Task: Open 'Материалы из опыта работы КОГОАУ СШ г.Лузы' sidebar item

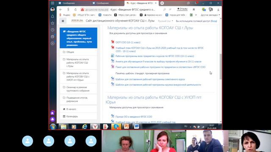Action: (78, 62)
